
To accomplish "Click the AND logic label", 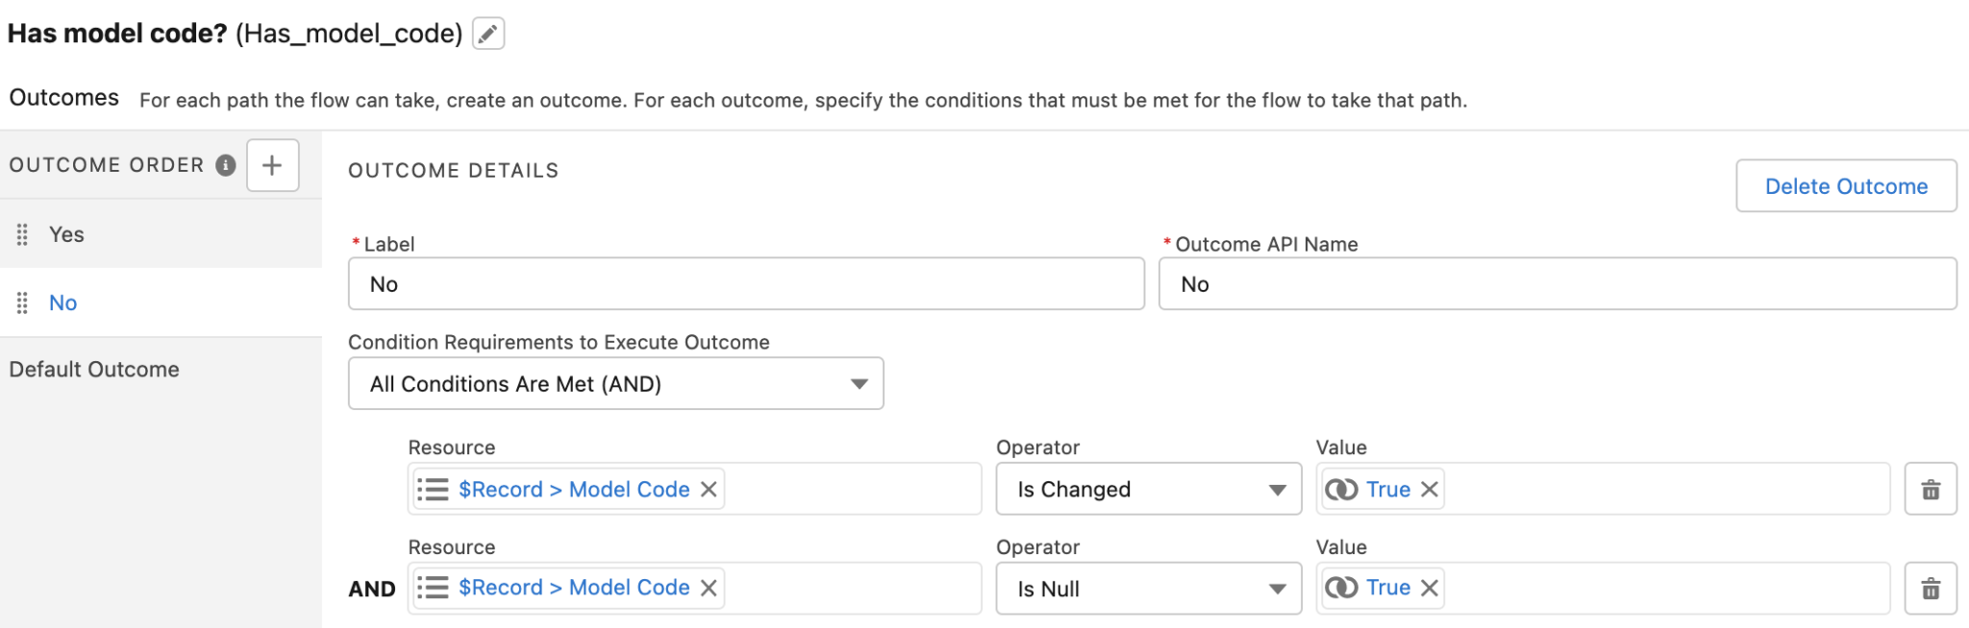I will click(x=372, y=590).
